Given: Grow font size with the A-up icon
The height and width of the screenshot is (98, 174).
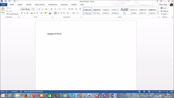Looking at the screenshot, I should [x=39, y=9].
